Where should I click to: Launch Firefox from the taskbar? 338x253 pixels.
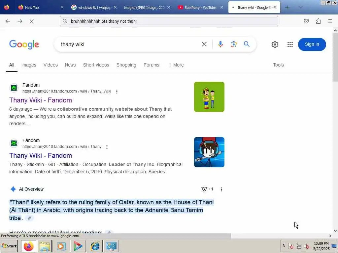click(x=28, y=246)
